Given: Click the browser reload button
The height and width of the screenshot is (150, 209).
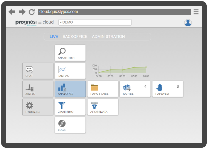Looking at the screenshot, I should 32,12.
